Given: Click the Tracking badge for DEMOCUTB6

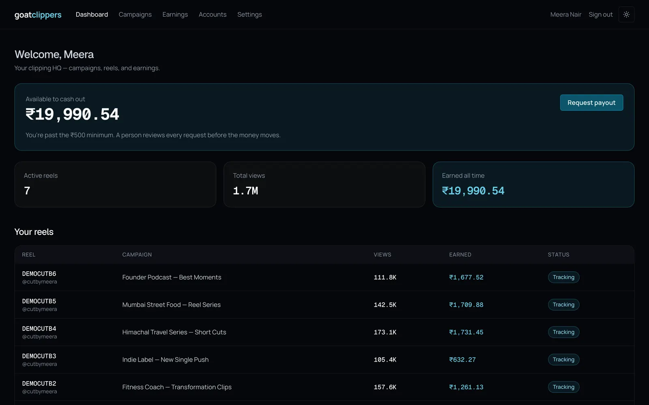Looking at the screenshot, I should [x=563, y=277].
